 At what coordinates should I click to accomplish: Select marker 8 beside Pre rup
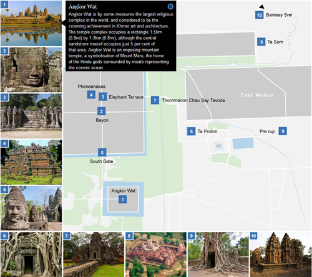click(283, 131)
